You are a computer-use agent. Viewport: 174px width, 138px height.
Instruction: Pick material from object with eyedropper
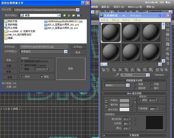click(117, 75)
